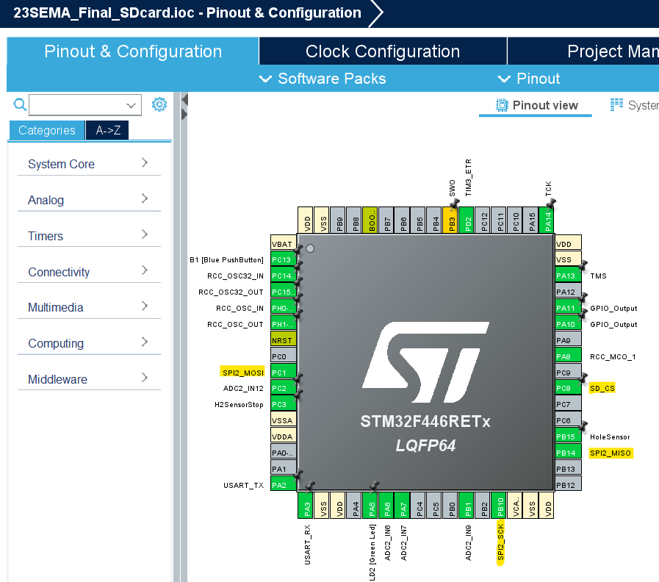Select pin PA5 Green Led

click(x=371, y=506)
